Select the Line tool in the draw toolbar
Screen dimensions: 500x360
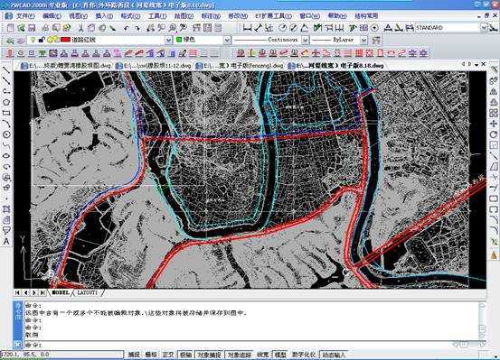[6, 70]
